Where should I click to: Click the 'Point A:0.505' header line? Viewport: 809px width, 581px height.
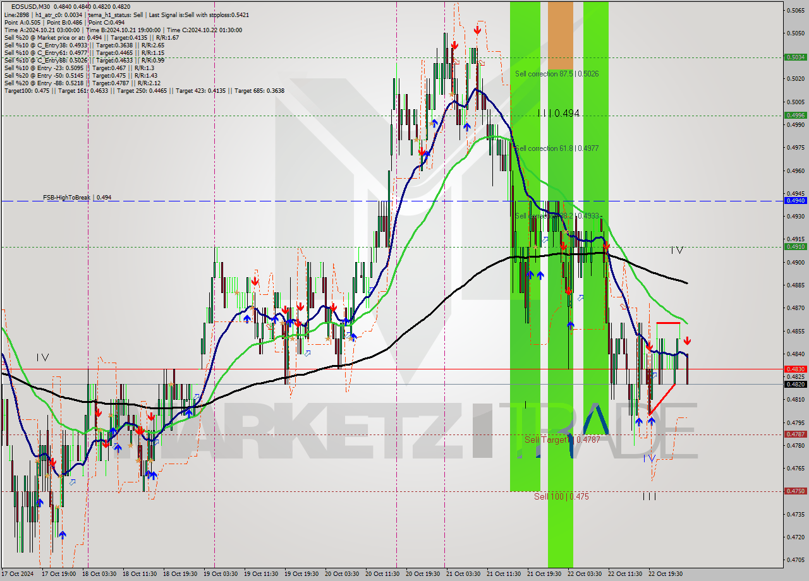(66, 22)
